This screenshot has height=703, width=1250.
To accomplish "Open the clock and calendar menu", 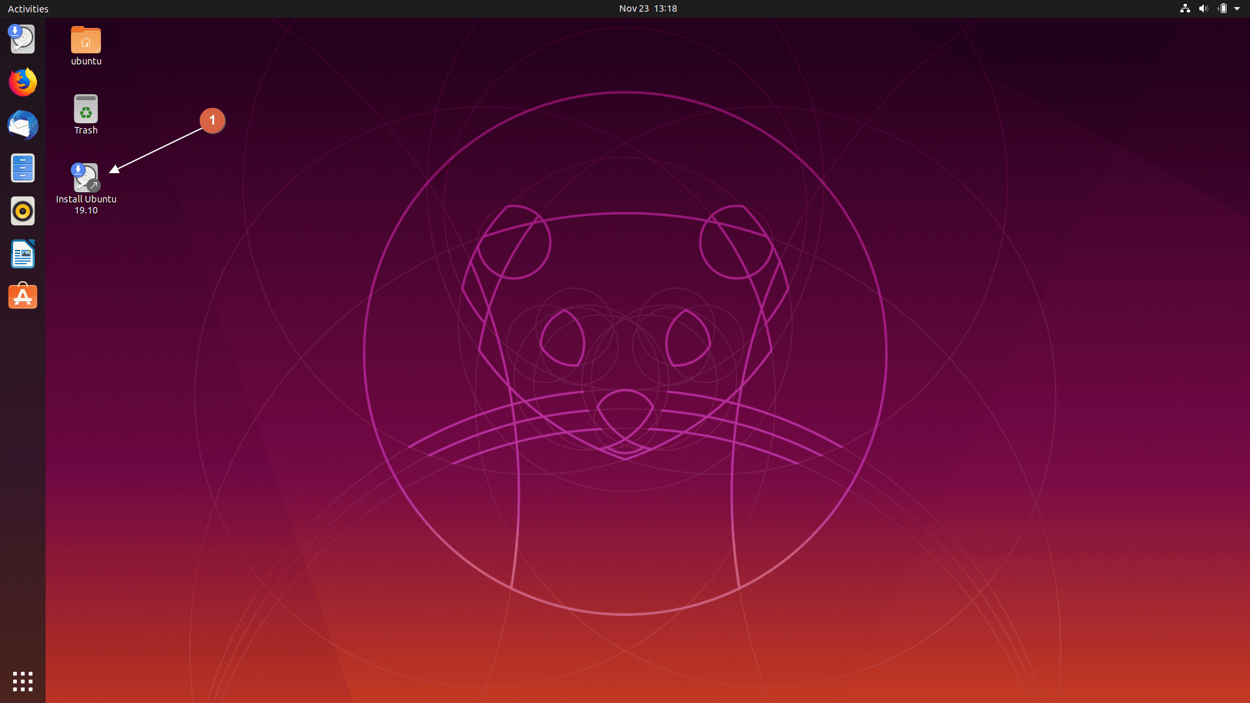I will point(648,8).
